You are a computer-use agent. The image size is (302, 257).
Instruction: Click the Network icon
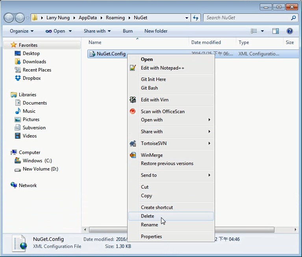(x=14, y=185)
